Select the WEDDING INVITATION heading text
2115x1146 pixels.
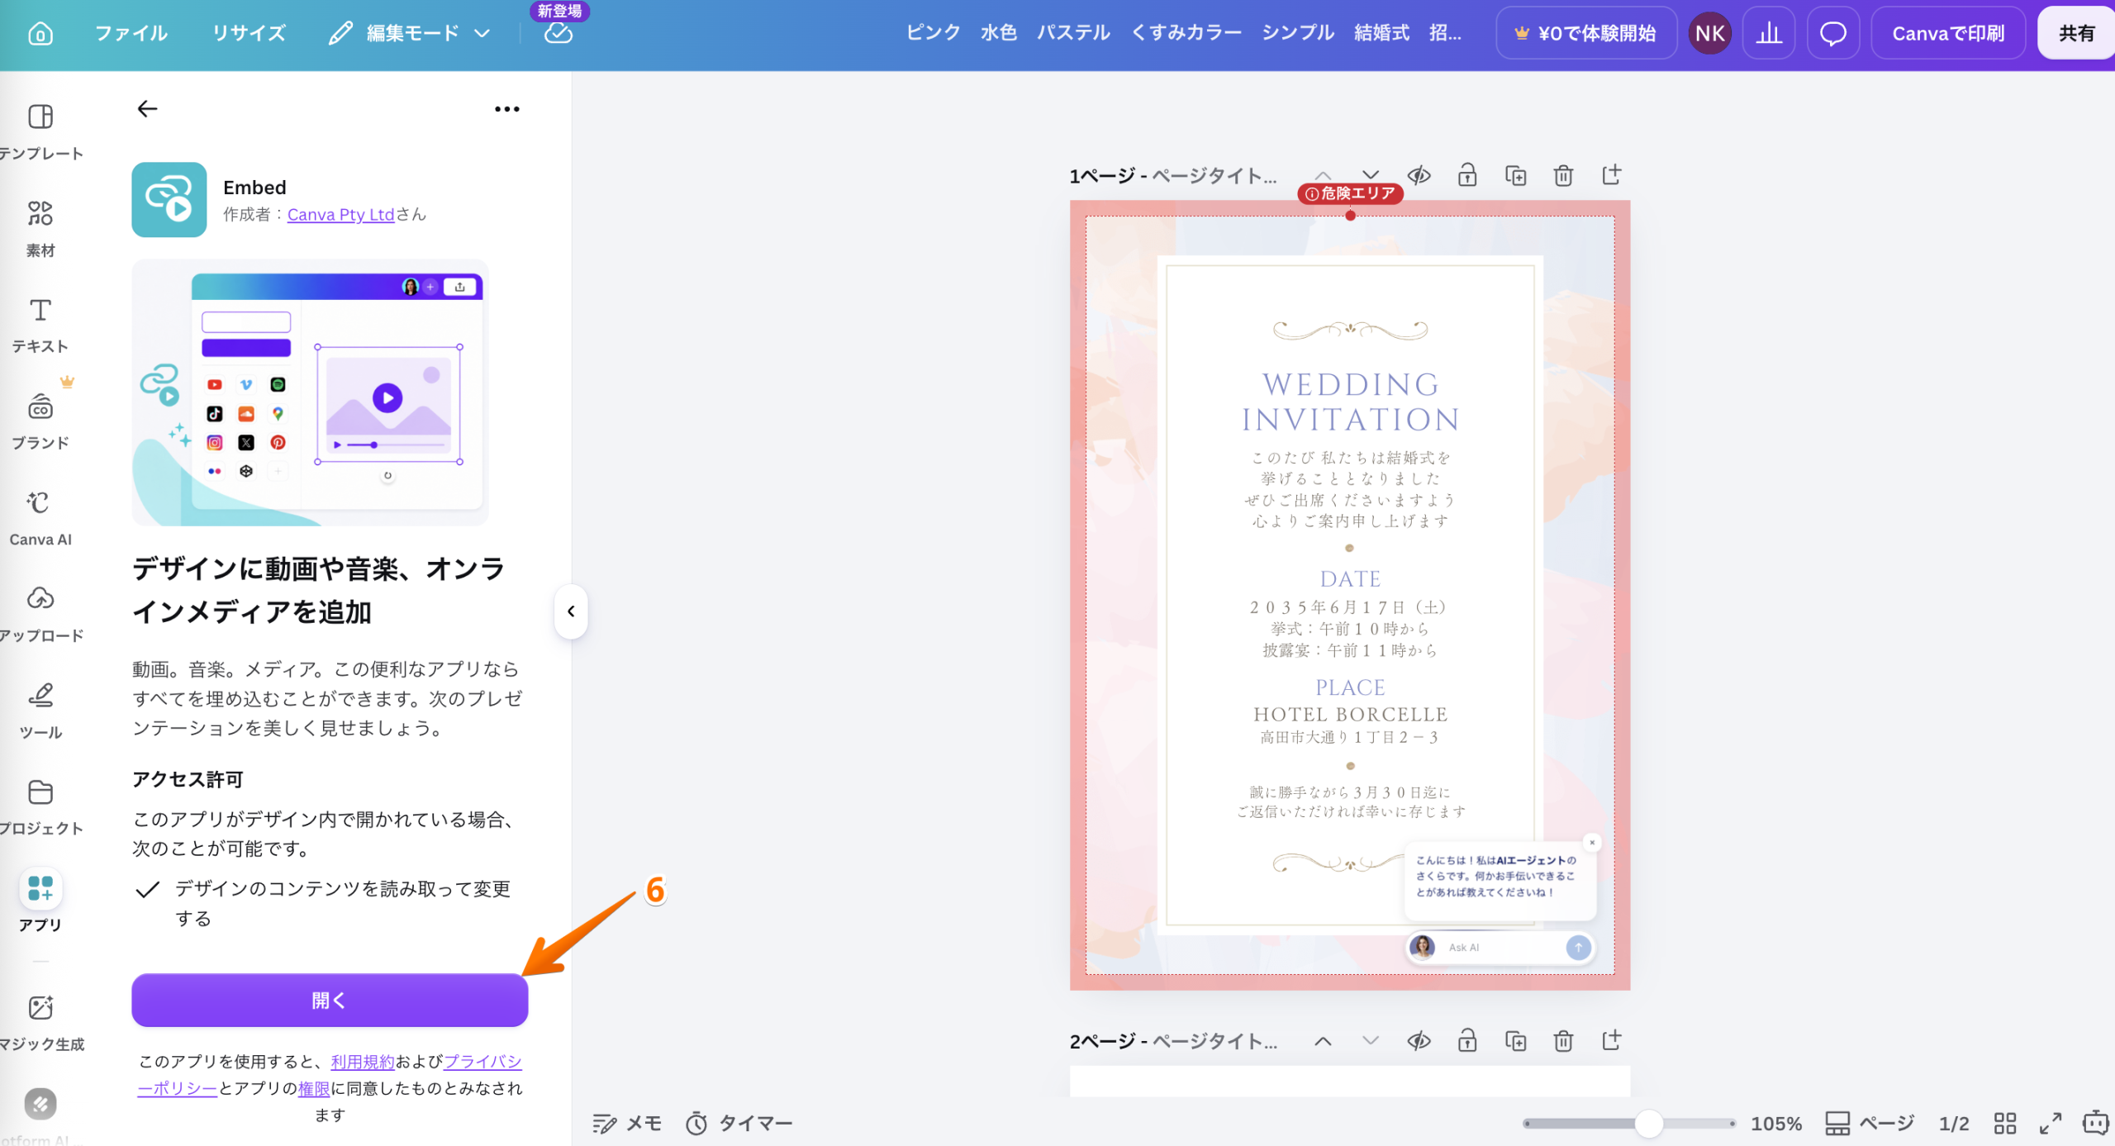[x=1350, y=402]
